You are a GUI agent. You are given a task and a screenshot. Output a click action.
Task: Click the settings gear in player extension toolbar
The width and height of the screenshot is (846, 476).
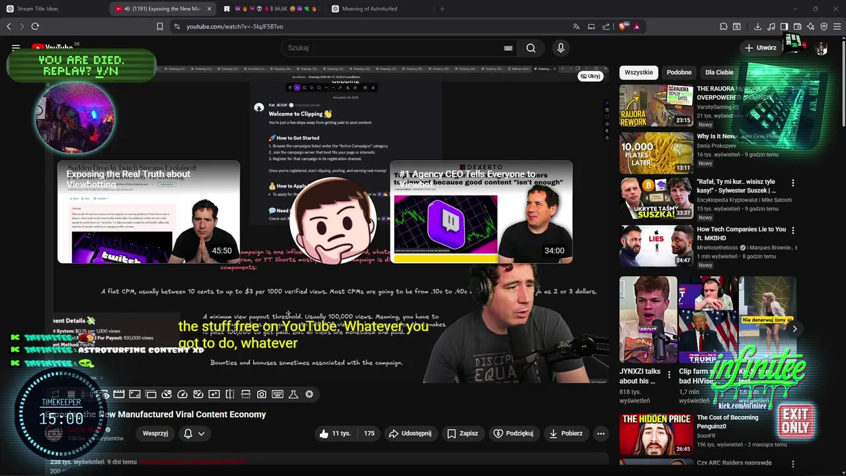309,394
